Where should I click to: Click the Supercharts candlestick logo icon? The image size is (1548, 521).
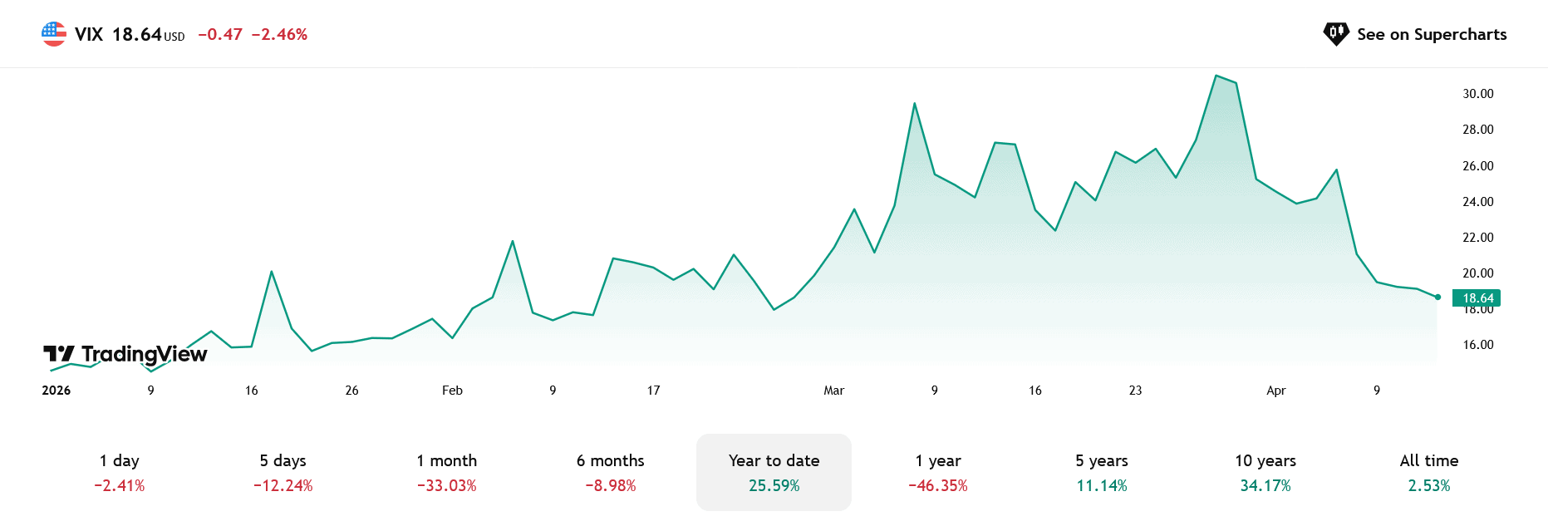(x=1335, y=34)
